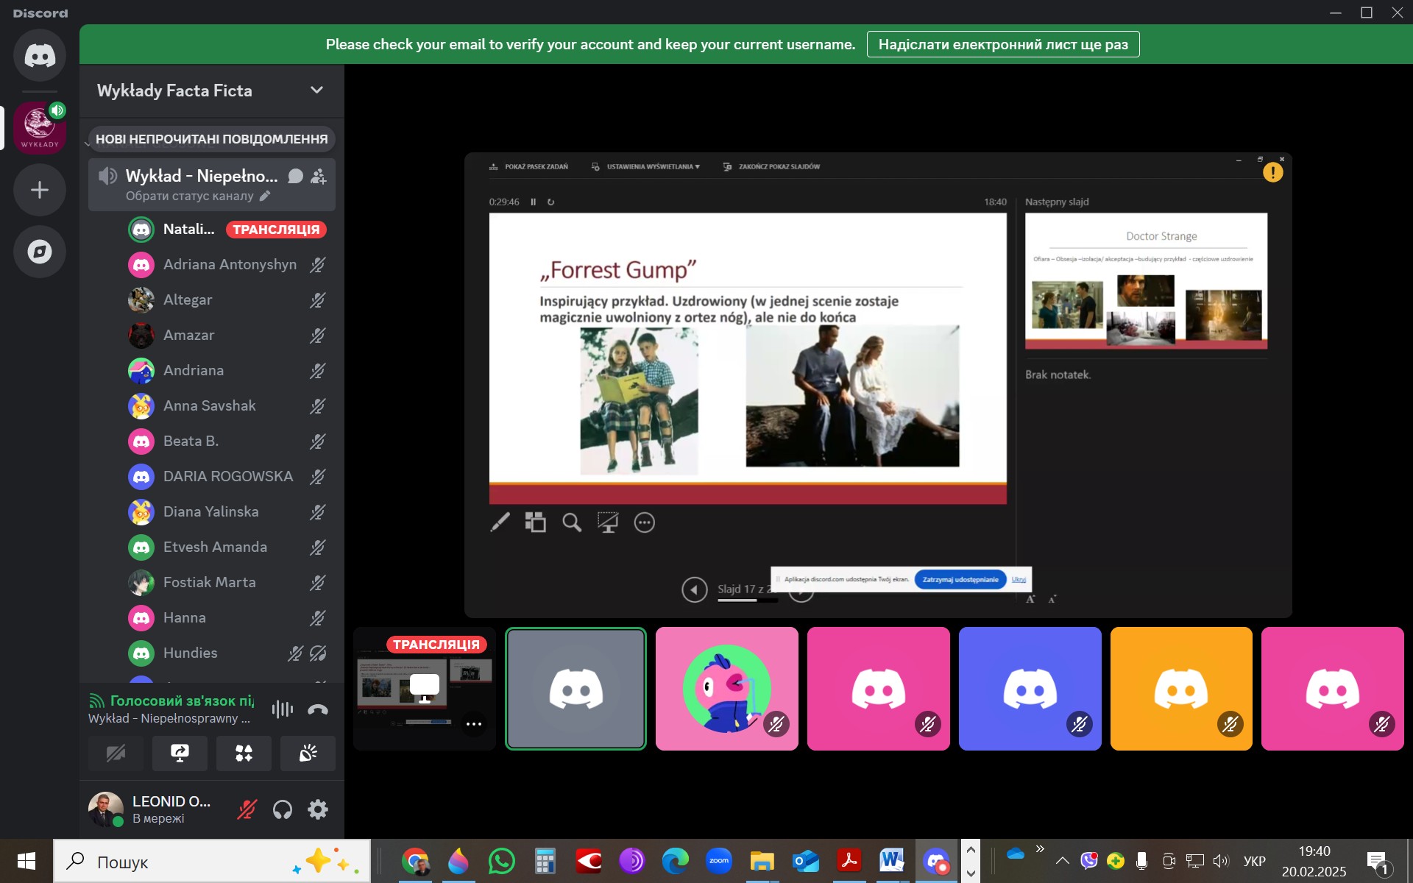Click the Add a Server plus icon
The height and width of the screenshot is (883, 1413).
(40, 190)
